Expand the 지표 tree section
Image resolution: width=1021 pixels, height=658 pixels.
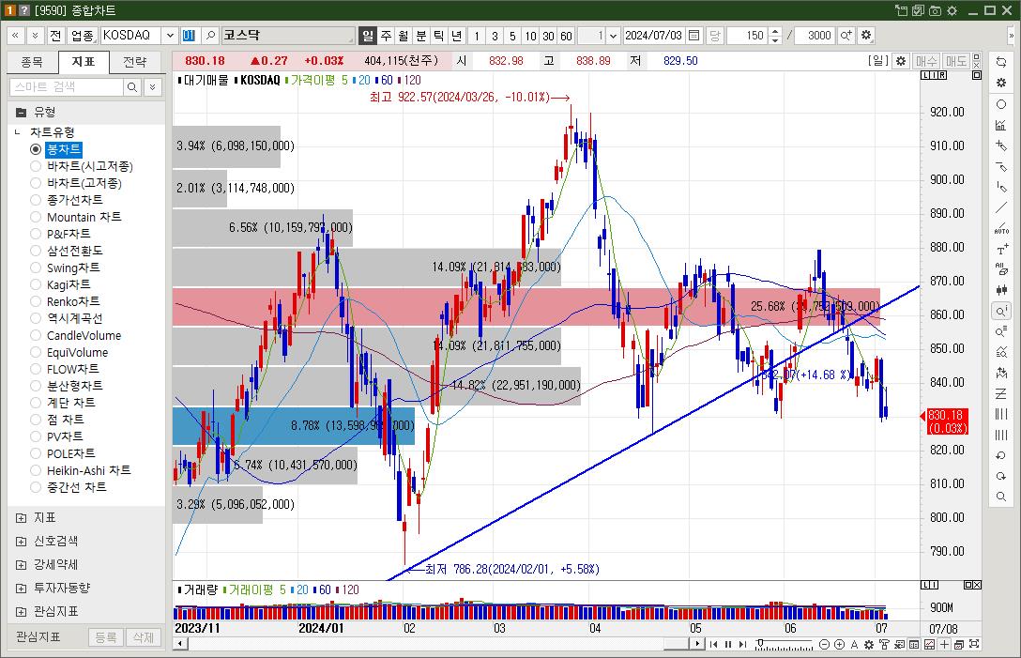click(x=21, y=518)
